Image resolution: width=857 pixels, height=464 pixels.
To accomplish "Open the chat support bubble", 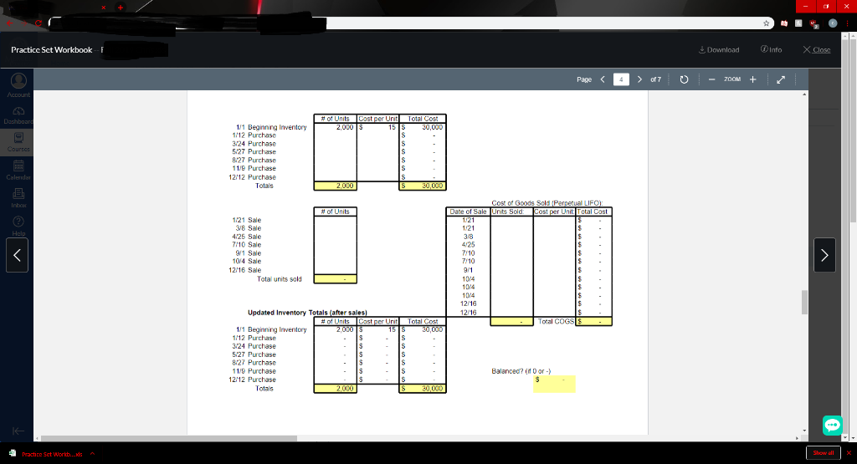I will pos(833,425).
